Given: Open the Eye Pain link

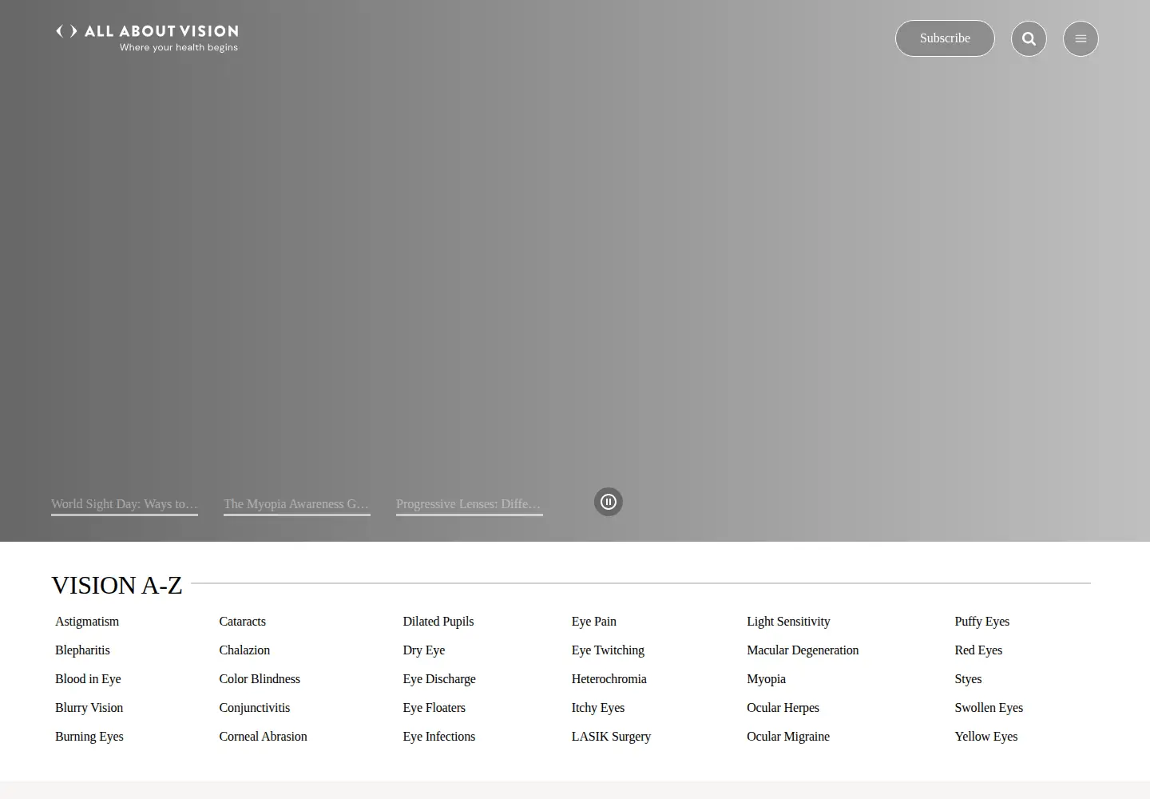Looking at the screenshot, I should pyautogui.click(x=594, y=622).
